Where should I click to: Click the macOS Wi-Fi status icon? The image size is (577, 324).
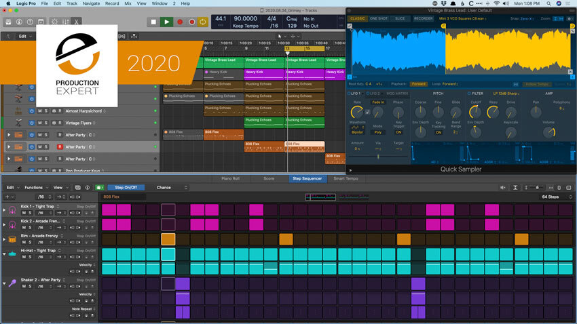pos(496,3)
